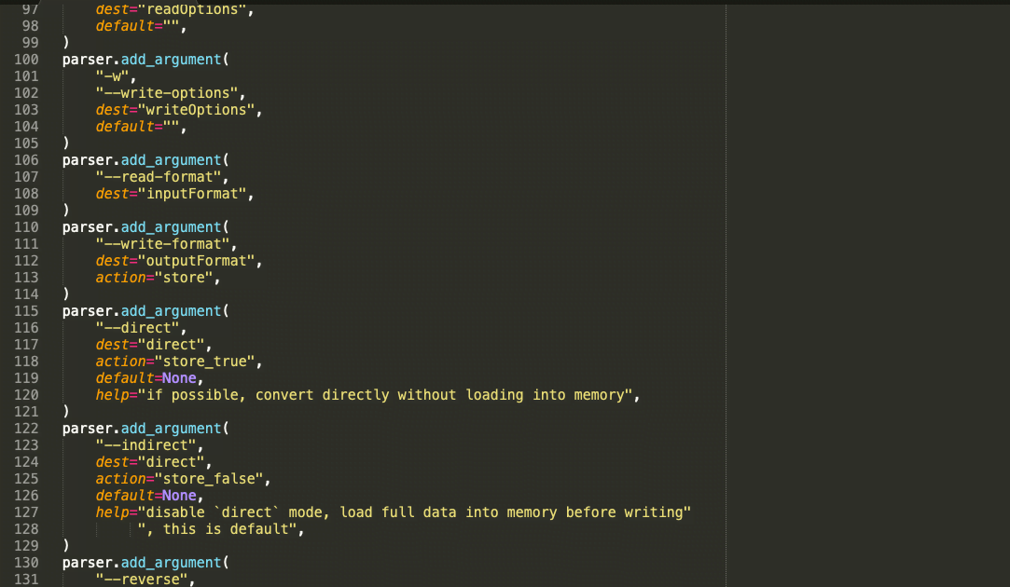Click the ", this is default" string

tap(221, 529)
